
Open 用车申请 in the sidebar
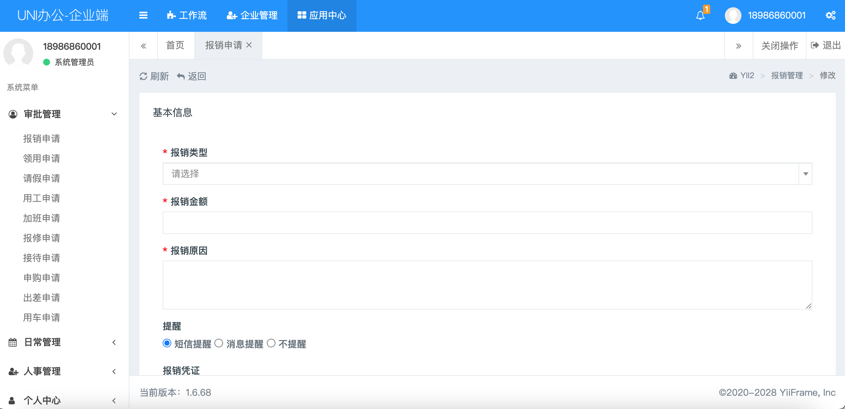(41, 318)
